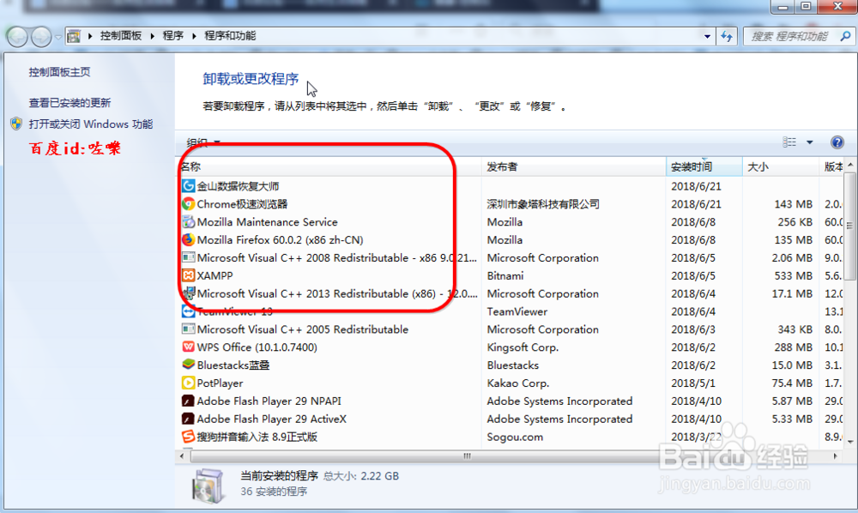Open 打开或关闭 Windows 功能 link

pyautogui.click(x=91, y=124)
